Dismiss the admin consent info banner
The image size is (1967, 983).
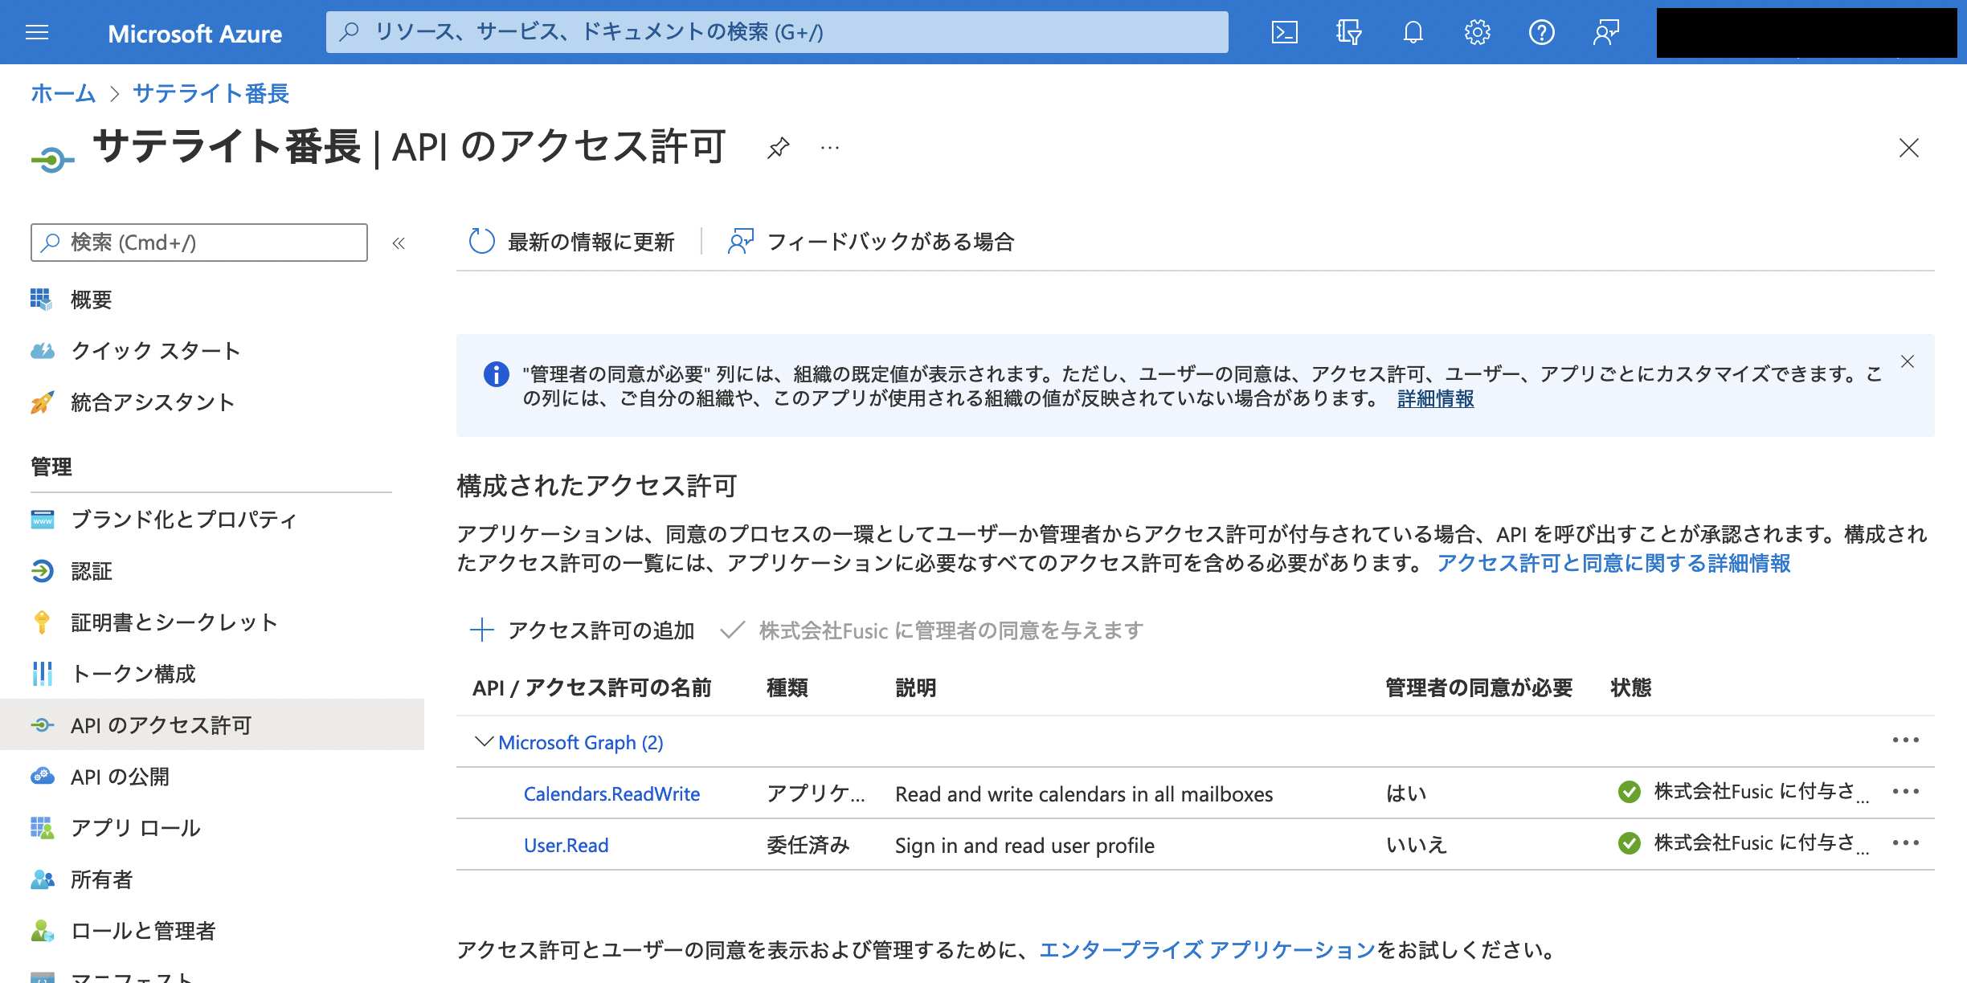pyautogui.click(x=1909, y=362)
